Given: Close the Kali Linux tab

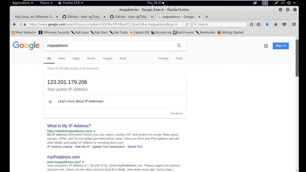Looking at the screenshot, I should [x=57, y=17].
